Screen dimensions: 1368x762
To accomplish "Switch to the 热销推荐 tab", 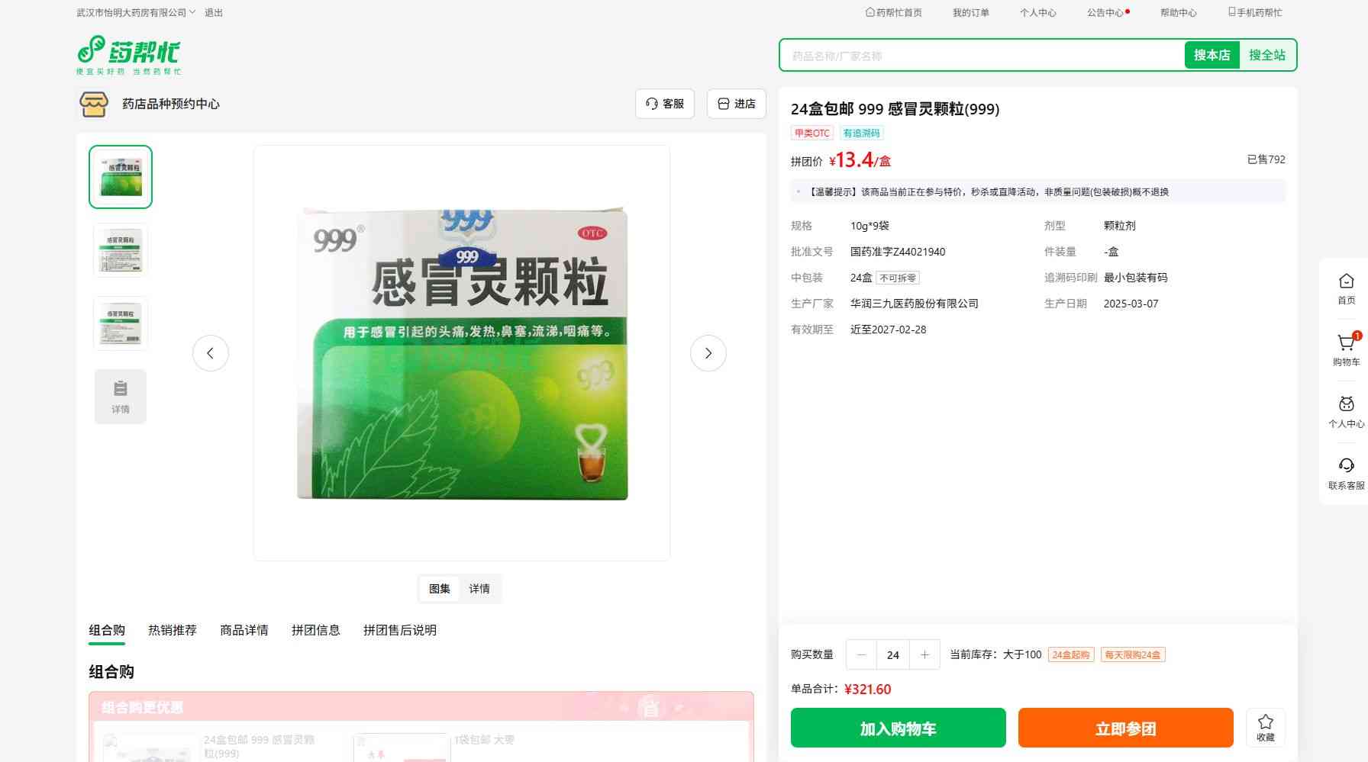I will pos(173,630).
